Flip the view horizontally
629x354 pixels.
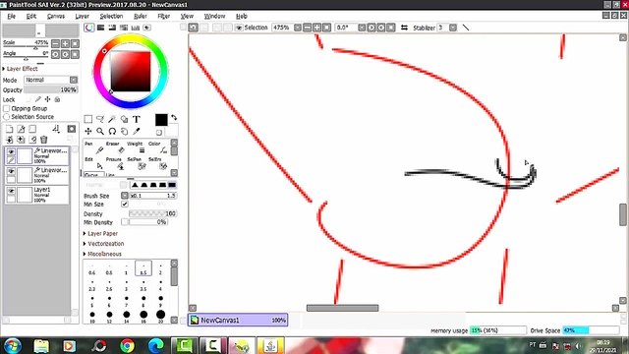tap(404, 28)
